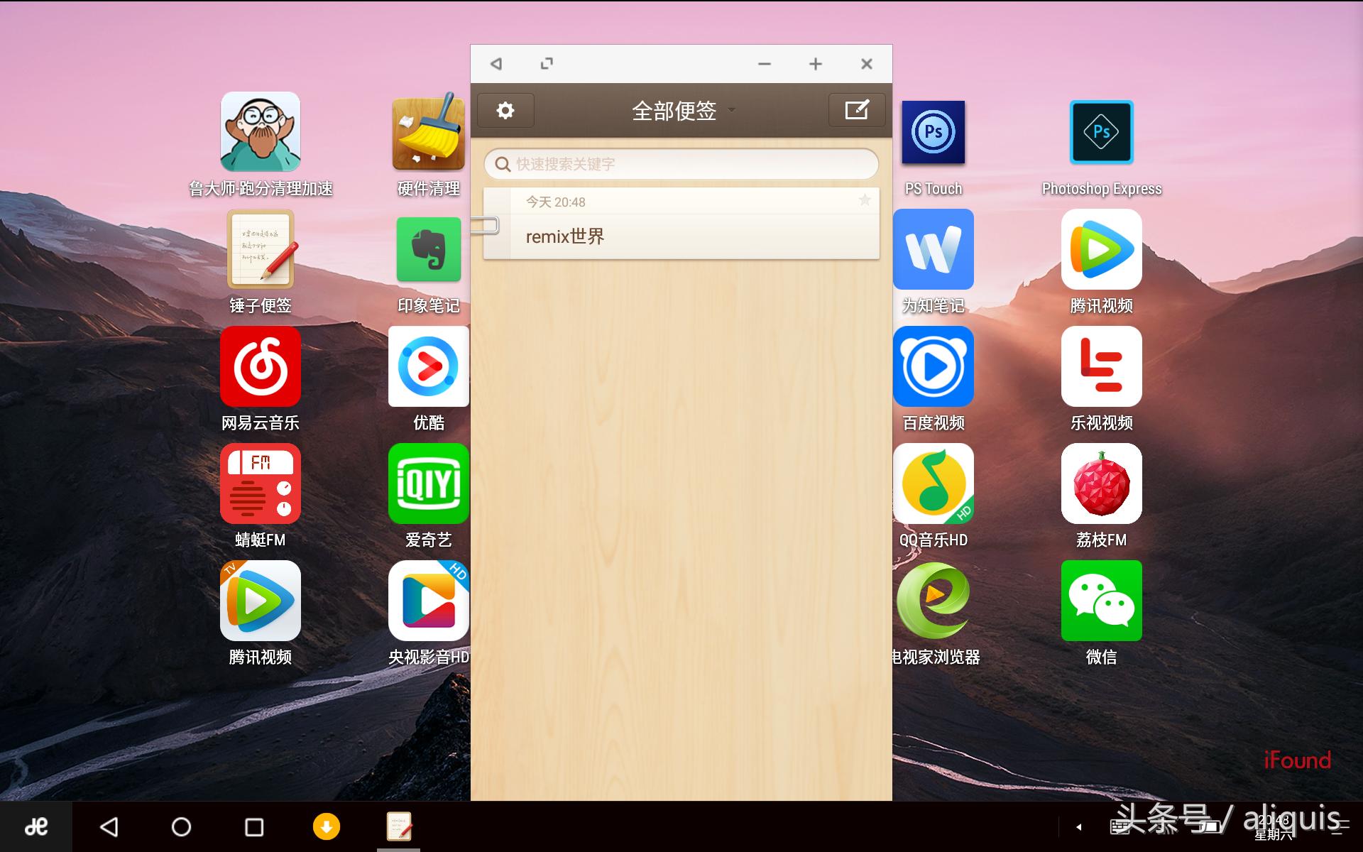The height and width of the screenshot is (852, 1363).
Task: Launch 网易云音乐 app
Action: point(260,367)
